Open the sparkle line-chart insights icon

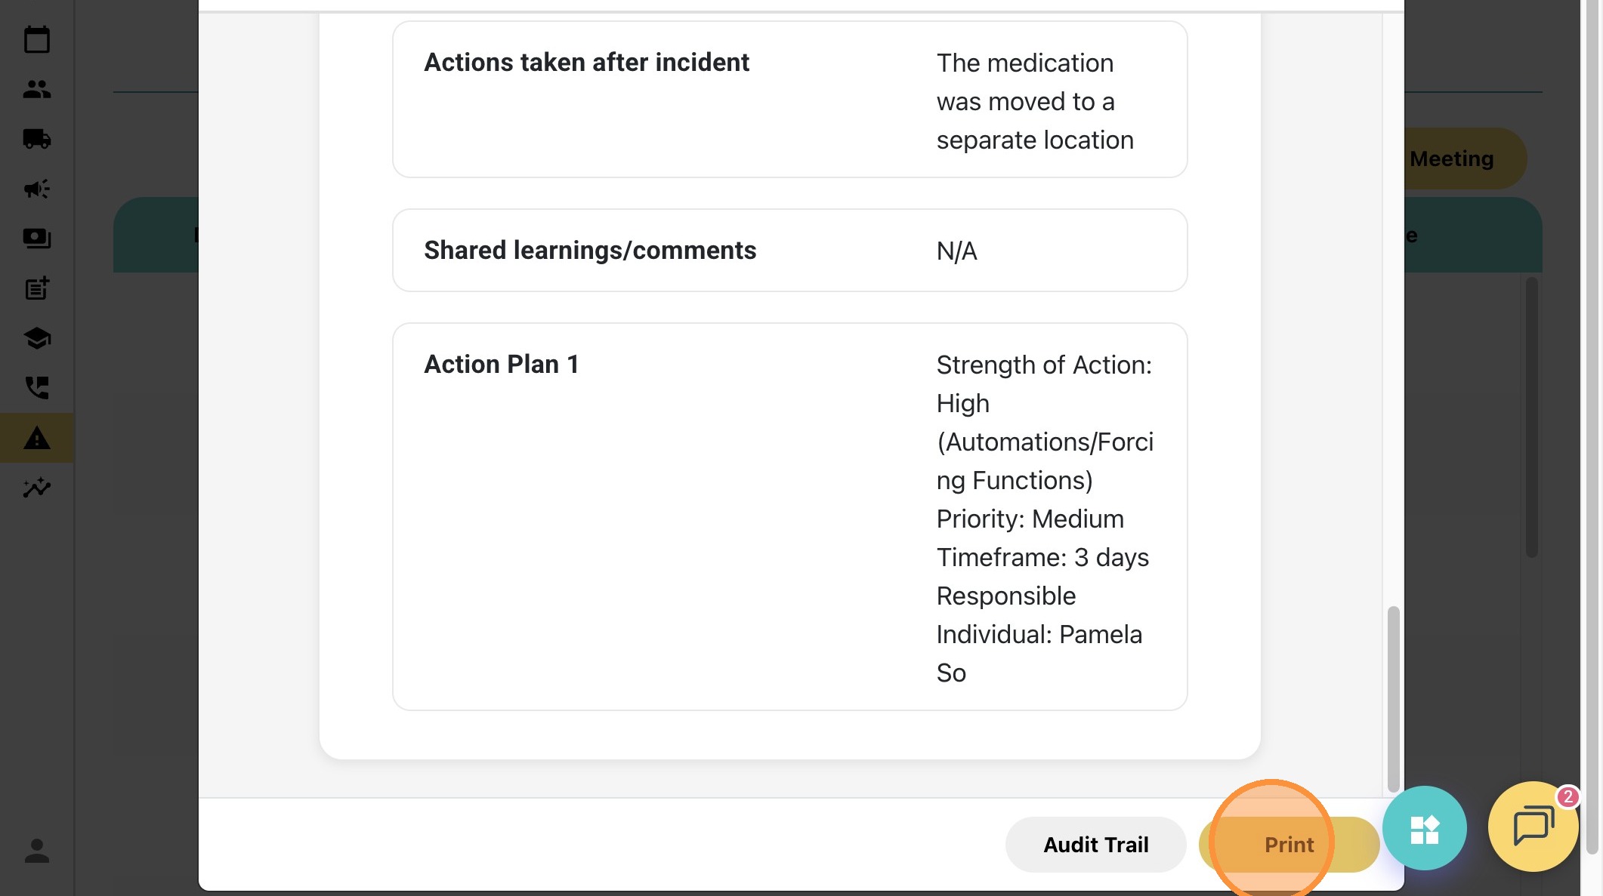[36, 488]
